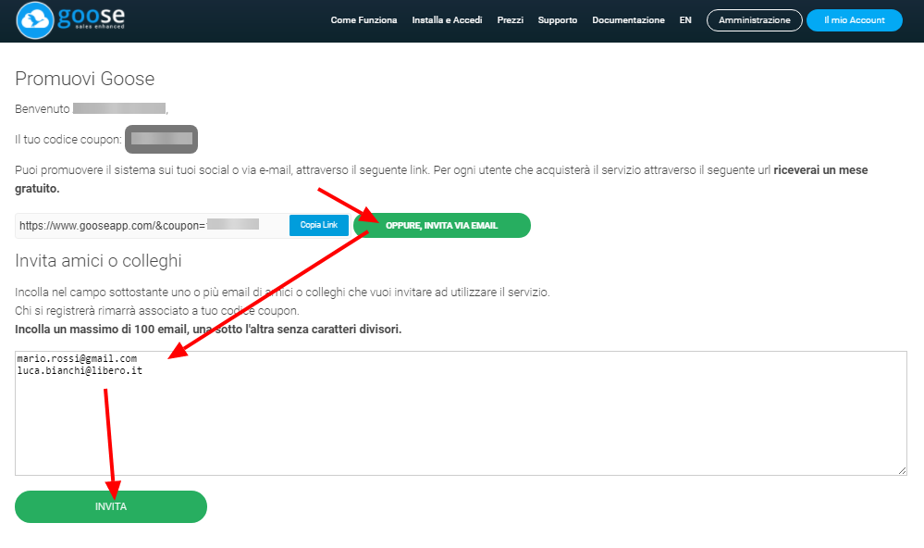Viewport: 924px width, 548px height.
Task: Click Amministrazione button
Action: pos(755,20)
